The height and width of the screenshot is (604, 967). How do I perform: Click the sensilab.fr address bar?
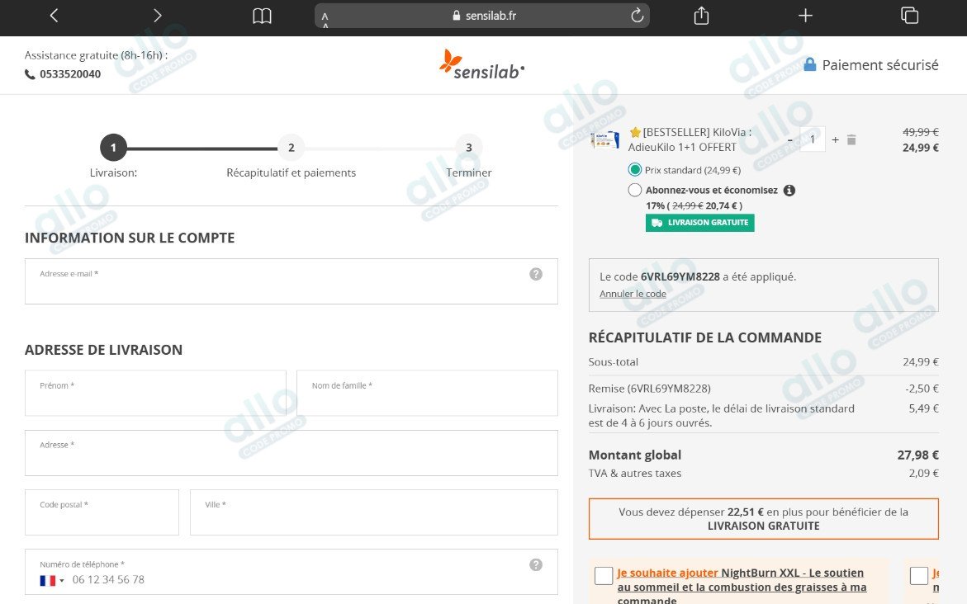pyautogui.click(x=481, y=16)
